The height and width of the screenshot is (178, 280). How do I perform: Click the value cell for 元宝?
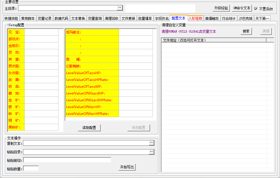pyautogui.click(x=41, y=32)
